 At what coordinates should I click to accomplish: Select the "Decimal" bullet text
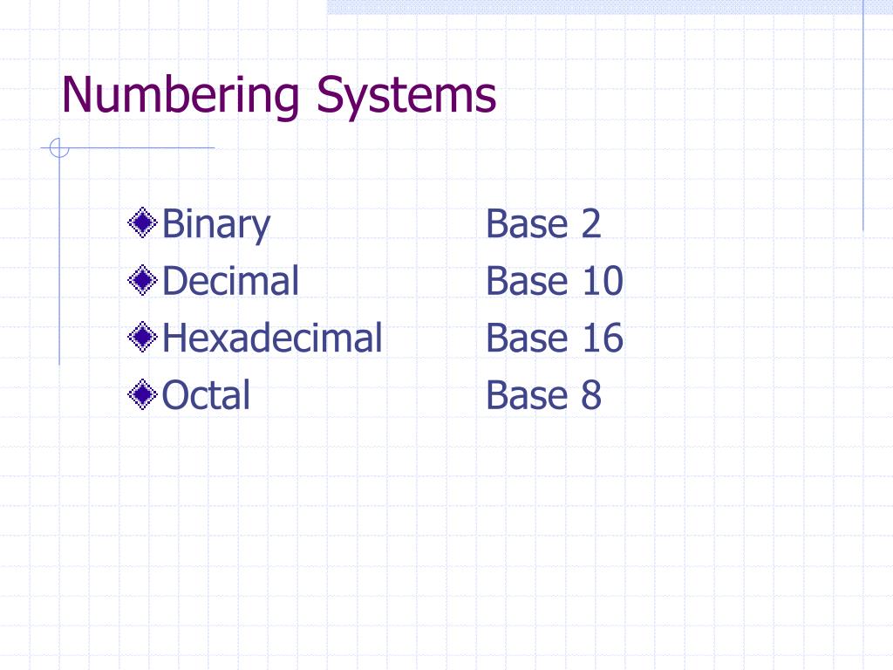[230, 280]
